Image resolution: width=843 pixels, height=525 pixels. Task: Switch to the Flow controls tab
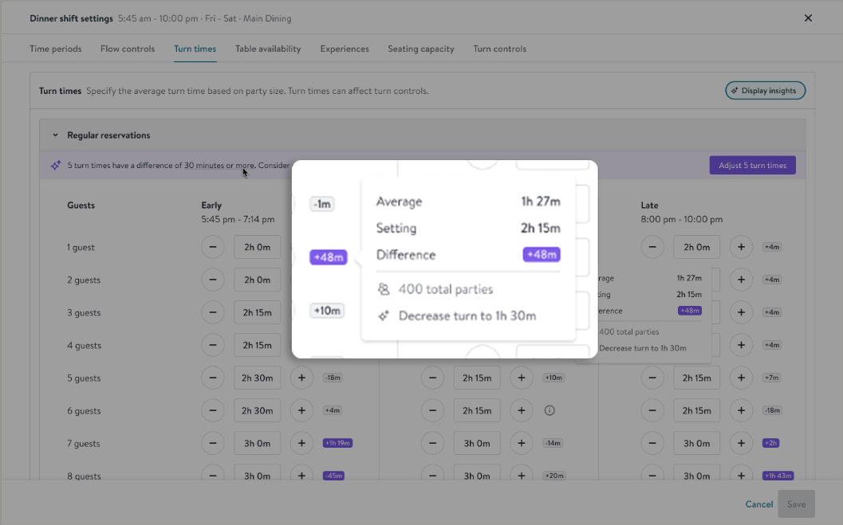[128, 49]
